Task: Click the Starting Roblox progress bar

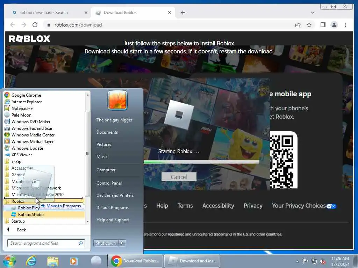Action: (x=201, y=162)
